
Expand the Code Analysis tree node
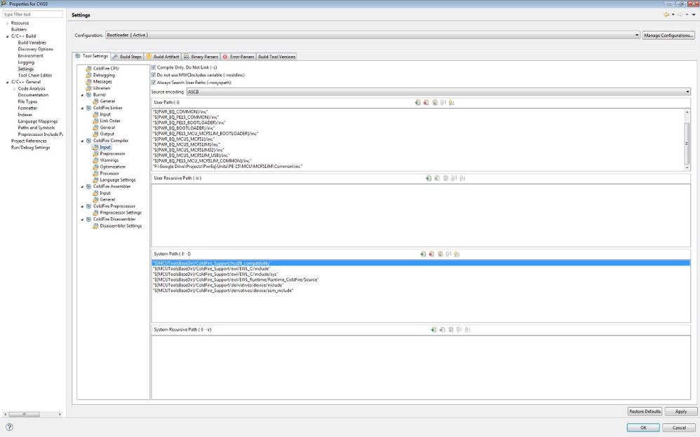(x=14, y=89)
